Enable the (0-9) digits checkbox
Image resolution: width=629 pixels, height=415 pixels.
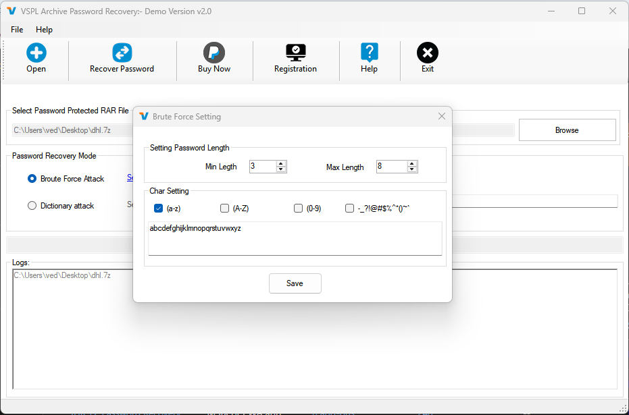[x=298, y=208]
